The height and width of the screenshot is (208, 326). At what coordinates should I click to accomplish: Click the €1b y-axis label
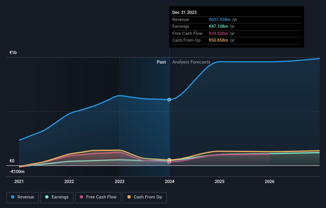tap(13, 52)
